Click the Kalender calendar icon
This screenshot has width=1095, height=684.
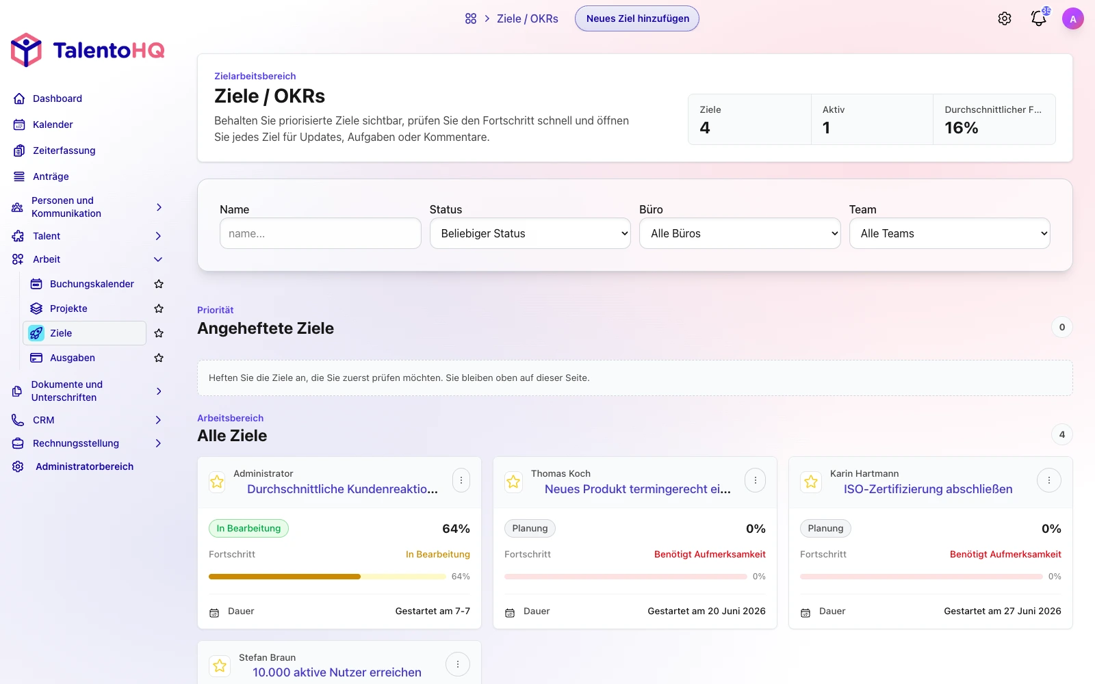[x=19, y=124]
